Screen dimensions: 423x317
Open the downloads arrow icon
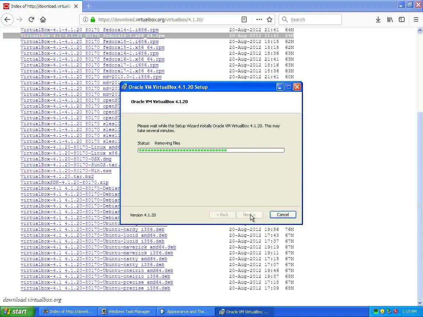coord(378,19)
